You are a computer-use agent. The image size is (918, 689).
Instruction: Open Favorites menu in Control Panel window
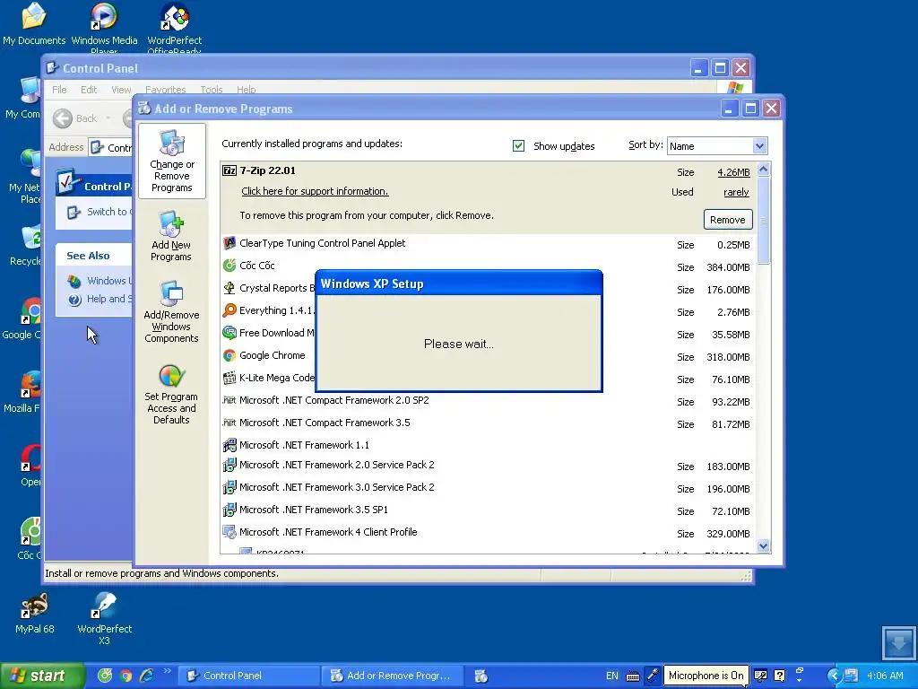click(x=165, y=90)
